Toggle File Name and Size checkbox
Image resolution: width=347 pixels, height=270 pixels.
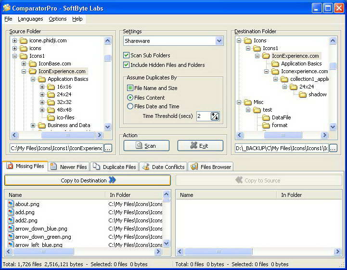pos(130,88)
